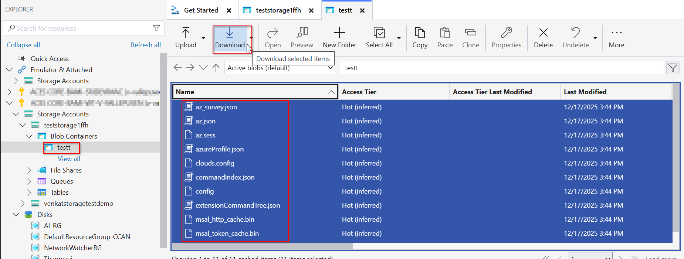Select the msal_token_cache.bin file
This screenshot has width=684, height=259.
pos(227,233)
